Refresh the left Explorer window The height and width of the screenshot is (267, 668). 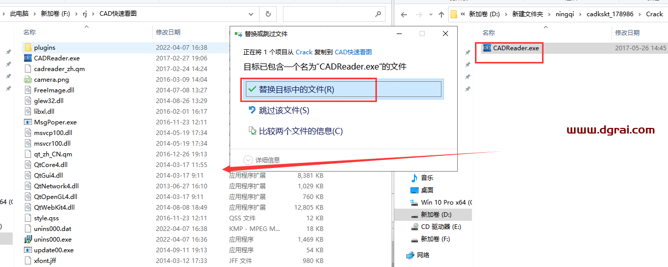tap(267, 14)
